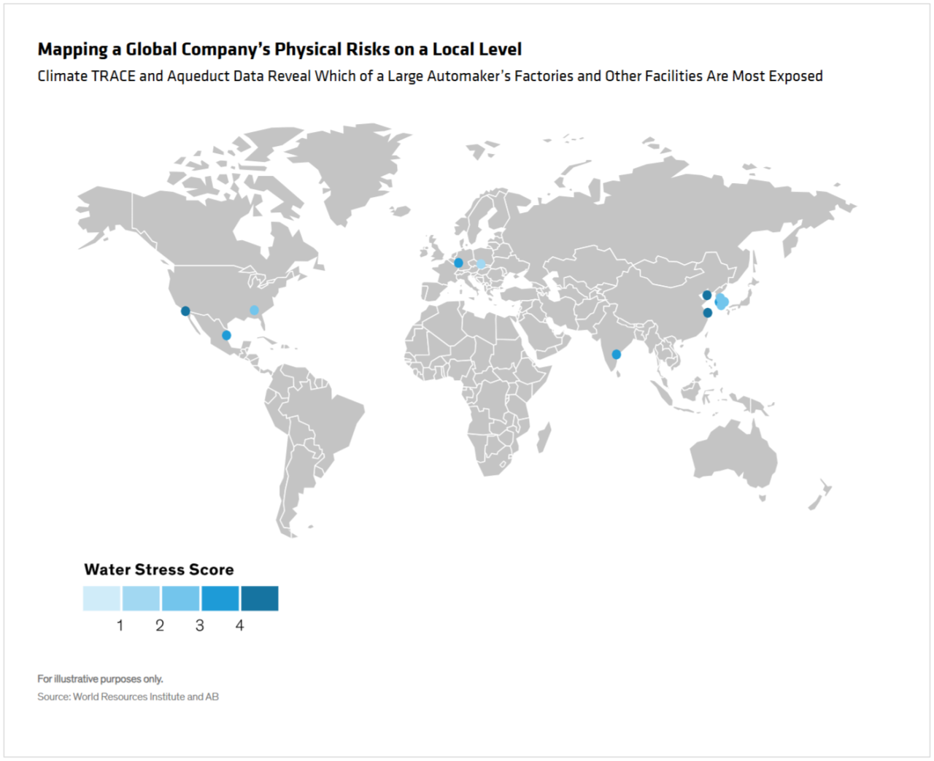Image resolution: width=934 pixels, height=761 pixels.
Task: Click the World Resources Institute source line
Action: [x=128, y=697]
